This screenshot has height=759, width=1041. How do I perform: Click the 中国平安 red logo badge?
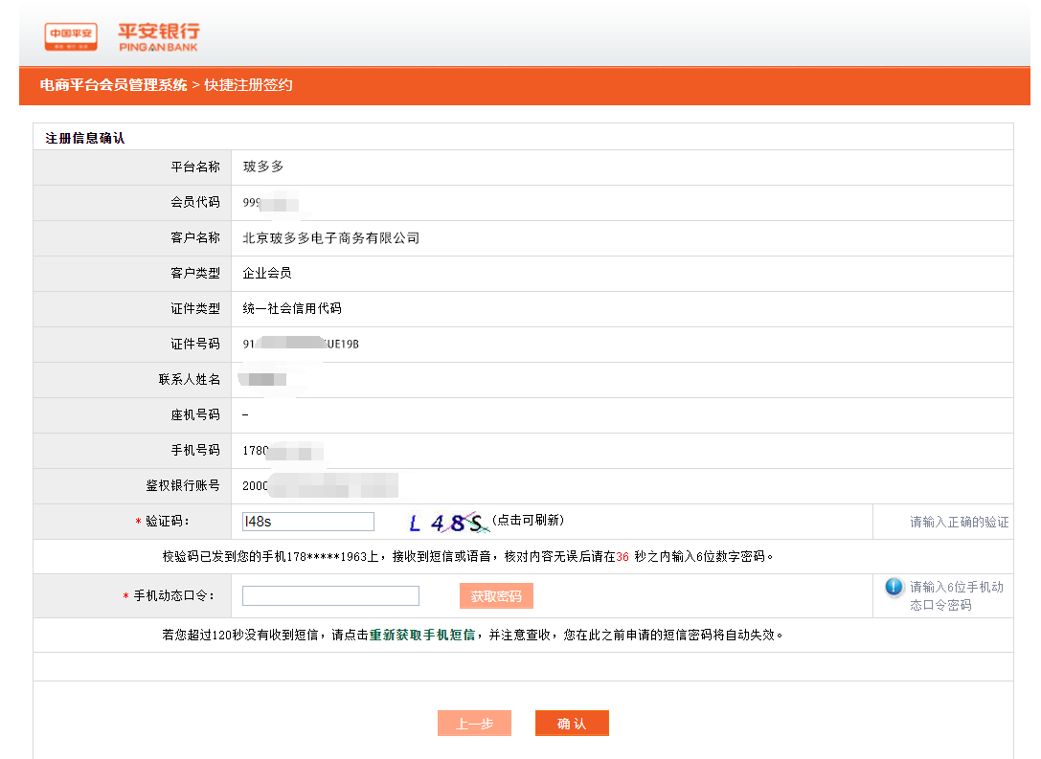point(71,36)
